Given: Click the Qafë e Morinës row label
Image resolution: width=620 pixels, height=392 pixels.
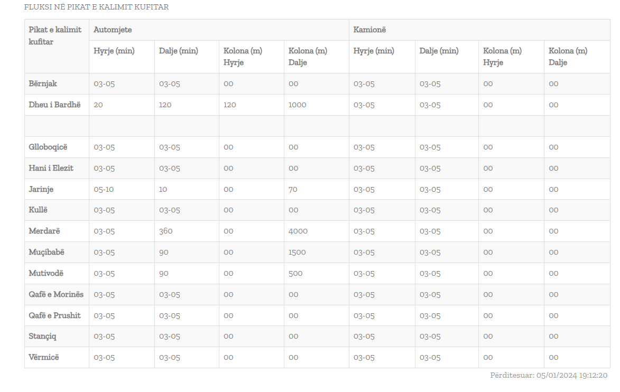Looking at the screenshot, I should [x=56, y=294].
